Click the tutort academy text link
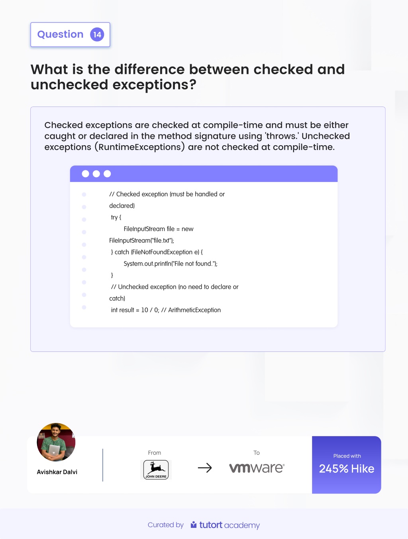 229,525
